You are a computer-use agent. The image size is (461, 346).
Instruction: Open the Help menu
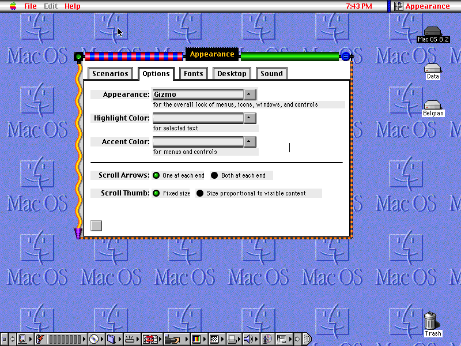coord(73,6)
